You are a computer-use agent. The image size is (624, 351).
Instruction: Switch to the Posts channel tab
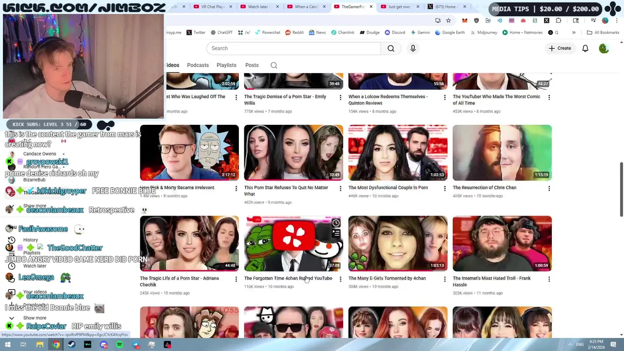(x=252, y=65)
